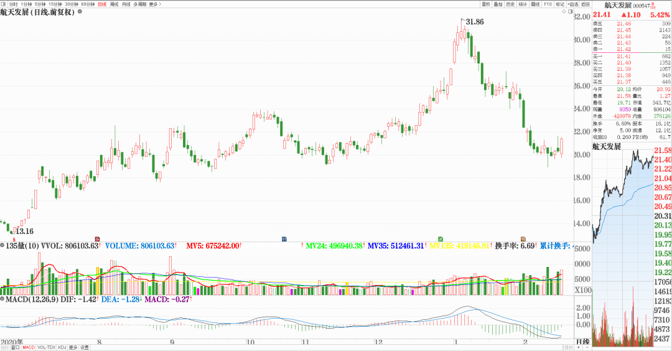
Task: Click the 航天发展 intraday mini-chart title
Action: coord(607,147)
